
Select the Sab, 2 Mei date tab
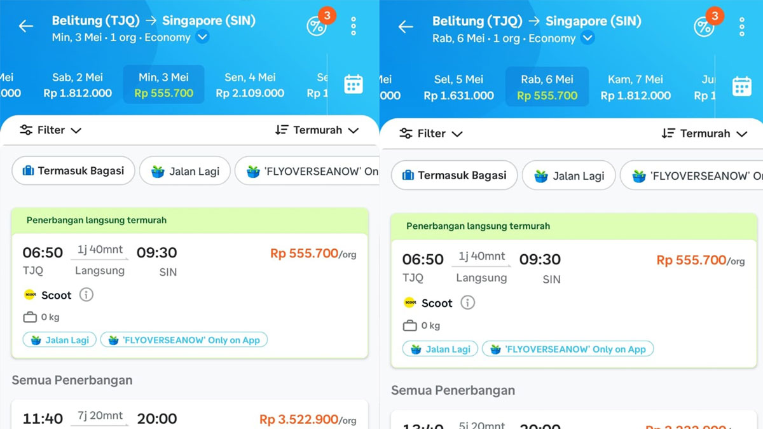(78, 85)
